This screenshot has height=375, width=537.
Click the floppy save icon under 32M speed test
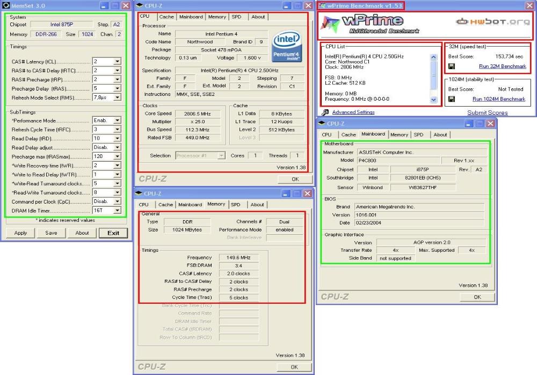(452, 66)
